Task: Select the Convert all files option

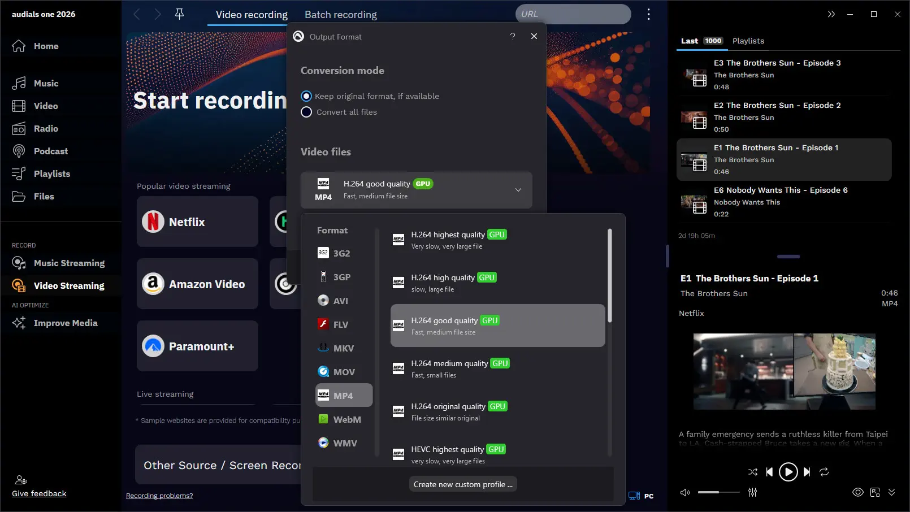Action: coord(306,112)
